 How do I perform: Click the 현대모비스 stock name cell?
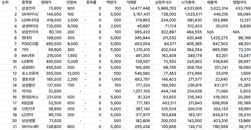point(29,97)
